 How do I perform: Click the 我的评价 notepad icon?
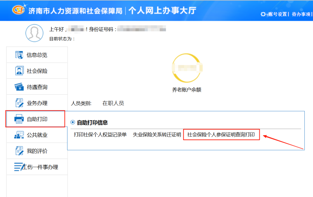tap(19, 151)
